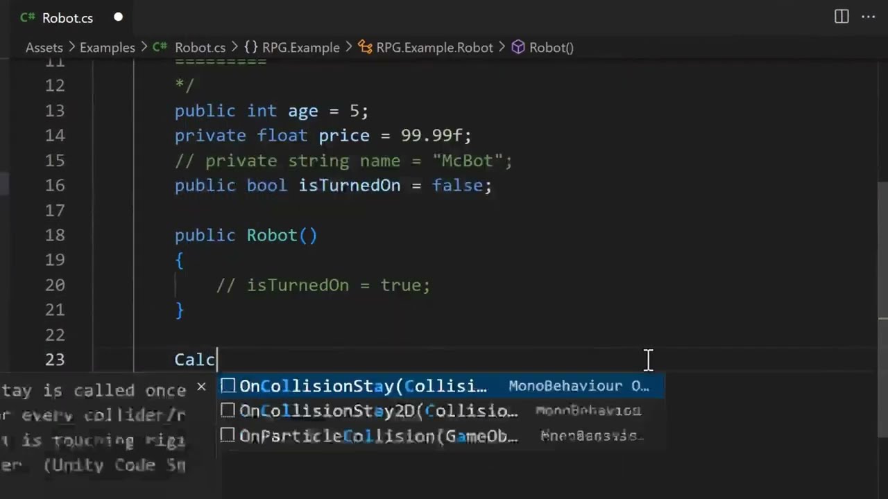
Task: Click line number 23 in the gutter
Action: click(55, 360)
